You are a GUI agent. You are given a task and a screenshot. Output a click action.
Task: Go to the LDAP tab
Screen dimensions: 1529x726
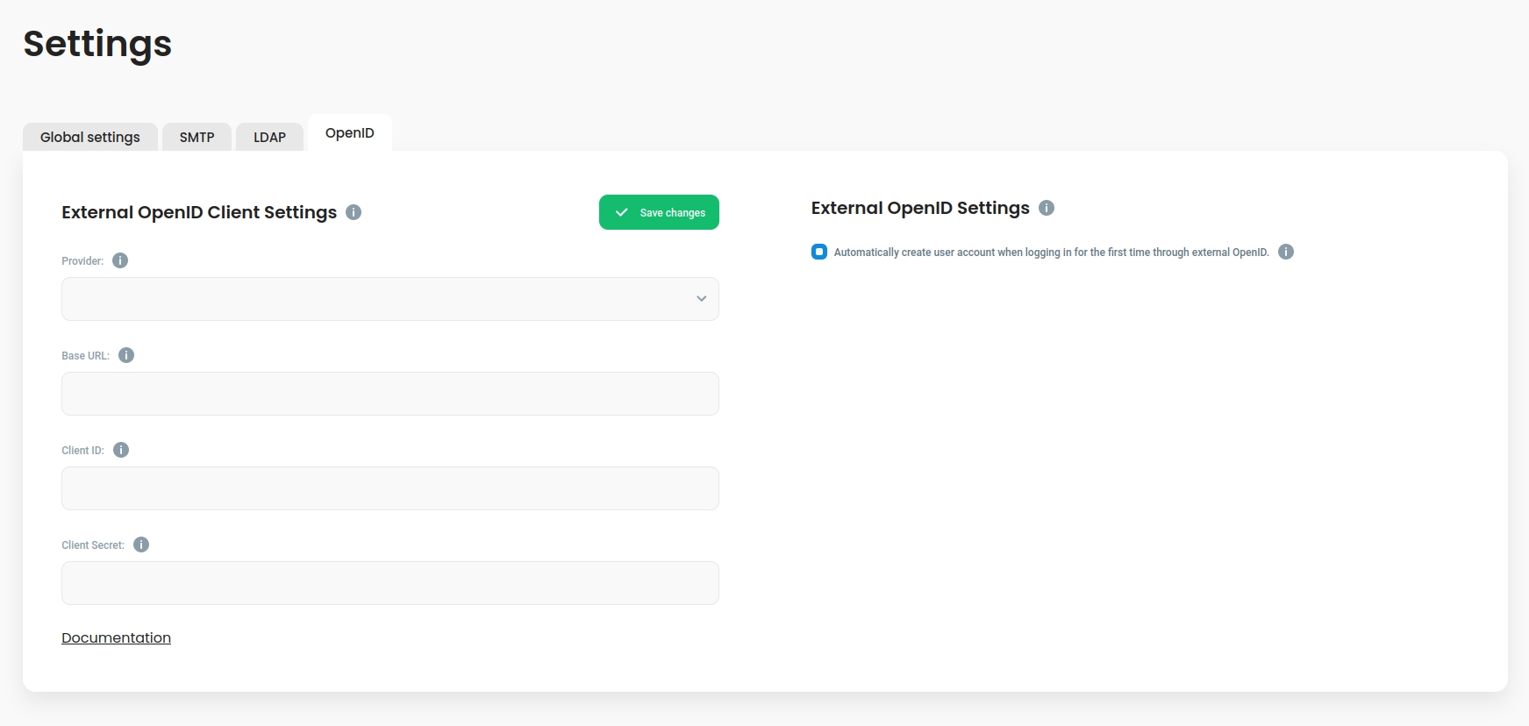coord(269,137)
